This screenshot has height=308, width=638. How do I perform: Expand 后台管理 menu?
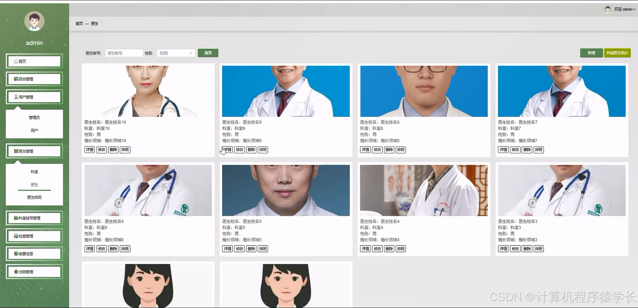tap(34, 79)
